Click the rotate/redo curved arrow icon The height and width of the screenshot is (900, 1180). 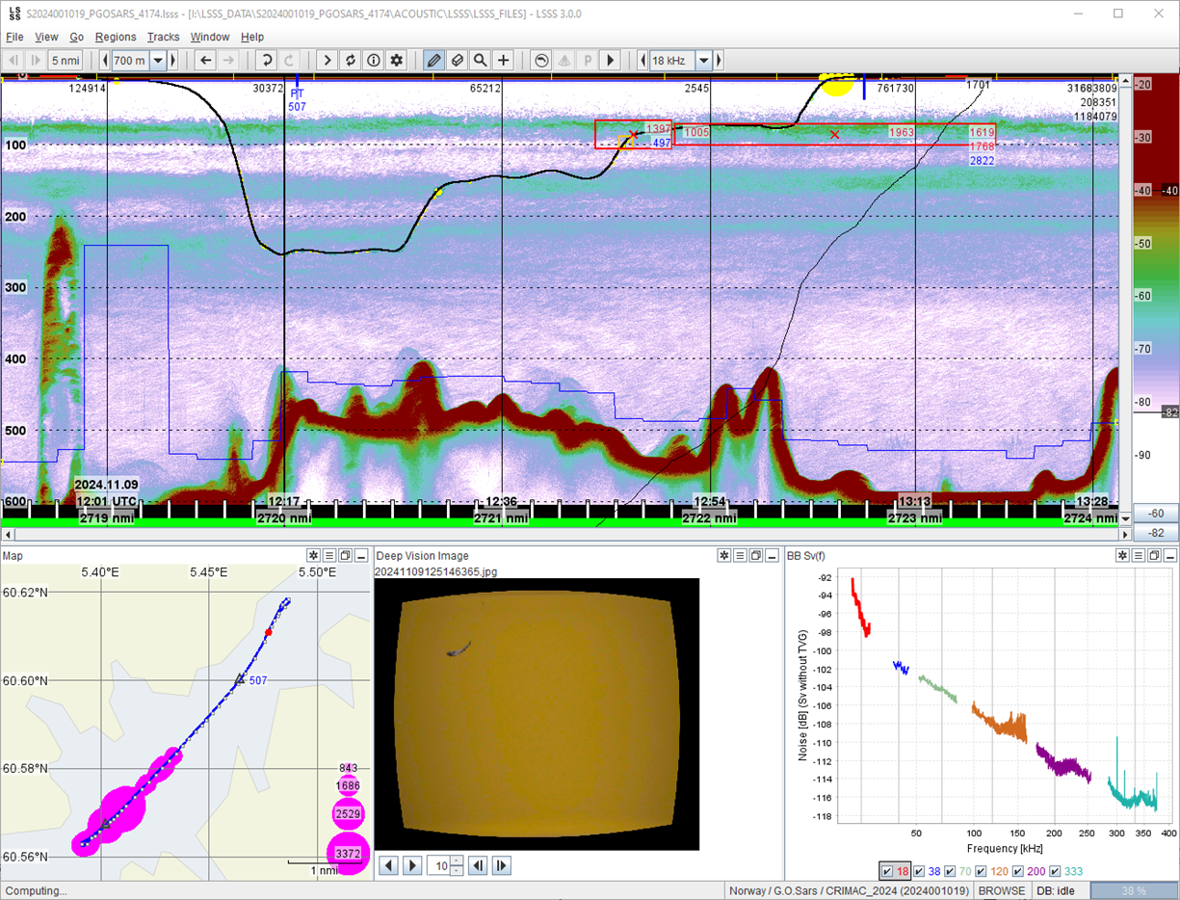(x=267, y=60)
